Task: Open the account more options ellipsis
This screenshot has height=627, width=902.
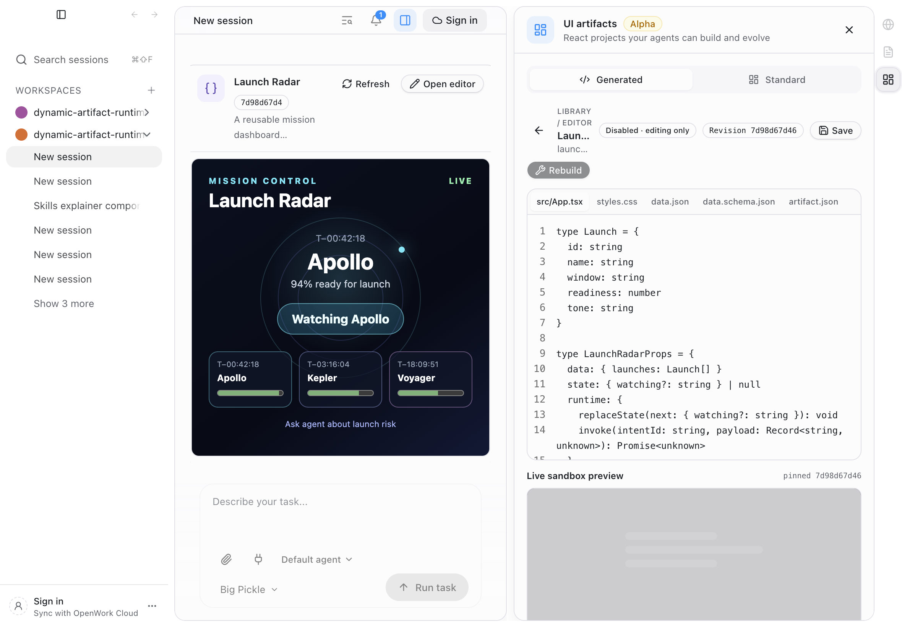Action: 152,607
